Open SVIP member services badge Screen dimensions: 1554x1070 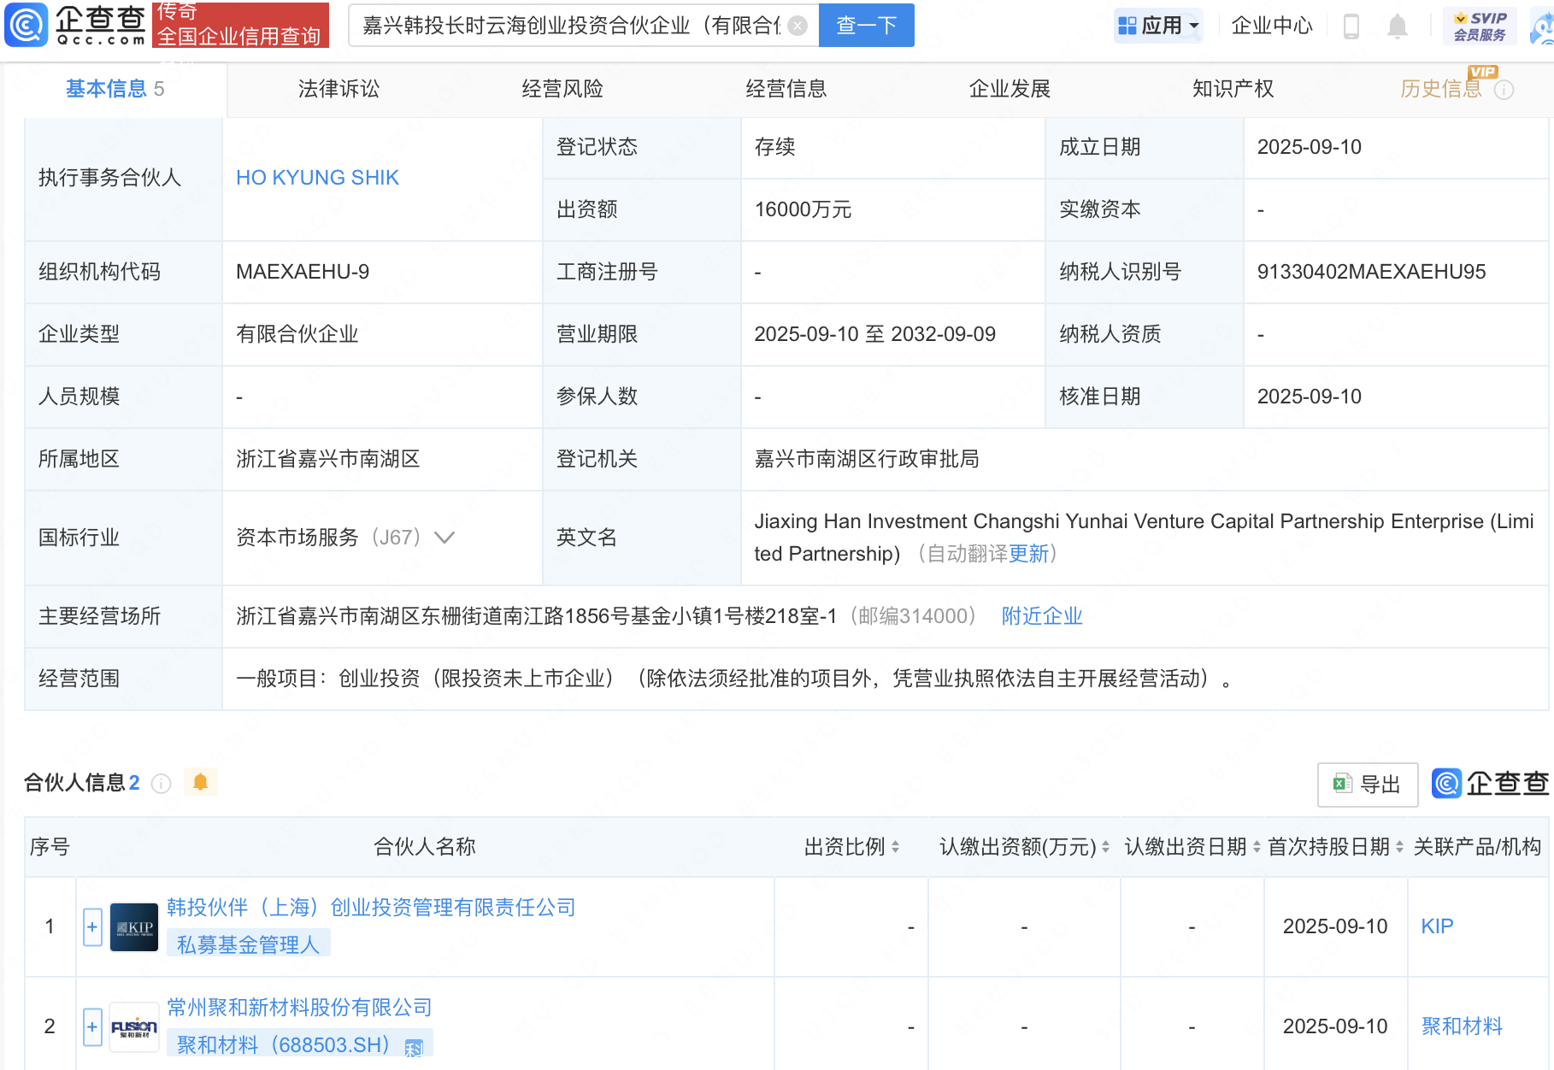(1480, 26)
